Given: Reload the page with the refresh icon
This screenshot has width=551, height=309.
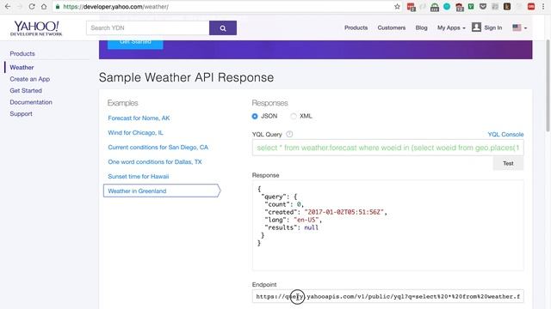Looking at the screenshot, I should 32,7.
